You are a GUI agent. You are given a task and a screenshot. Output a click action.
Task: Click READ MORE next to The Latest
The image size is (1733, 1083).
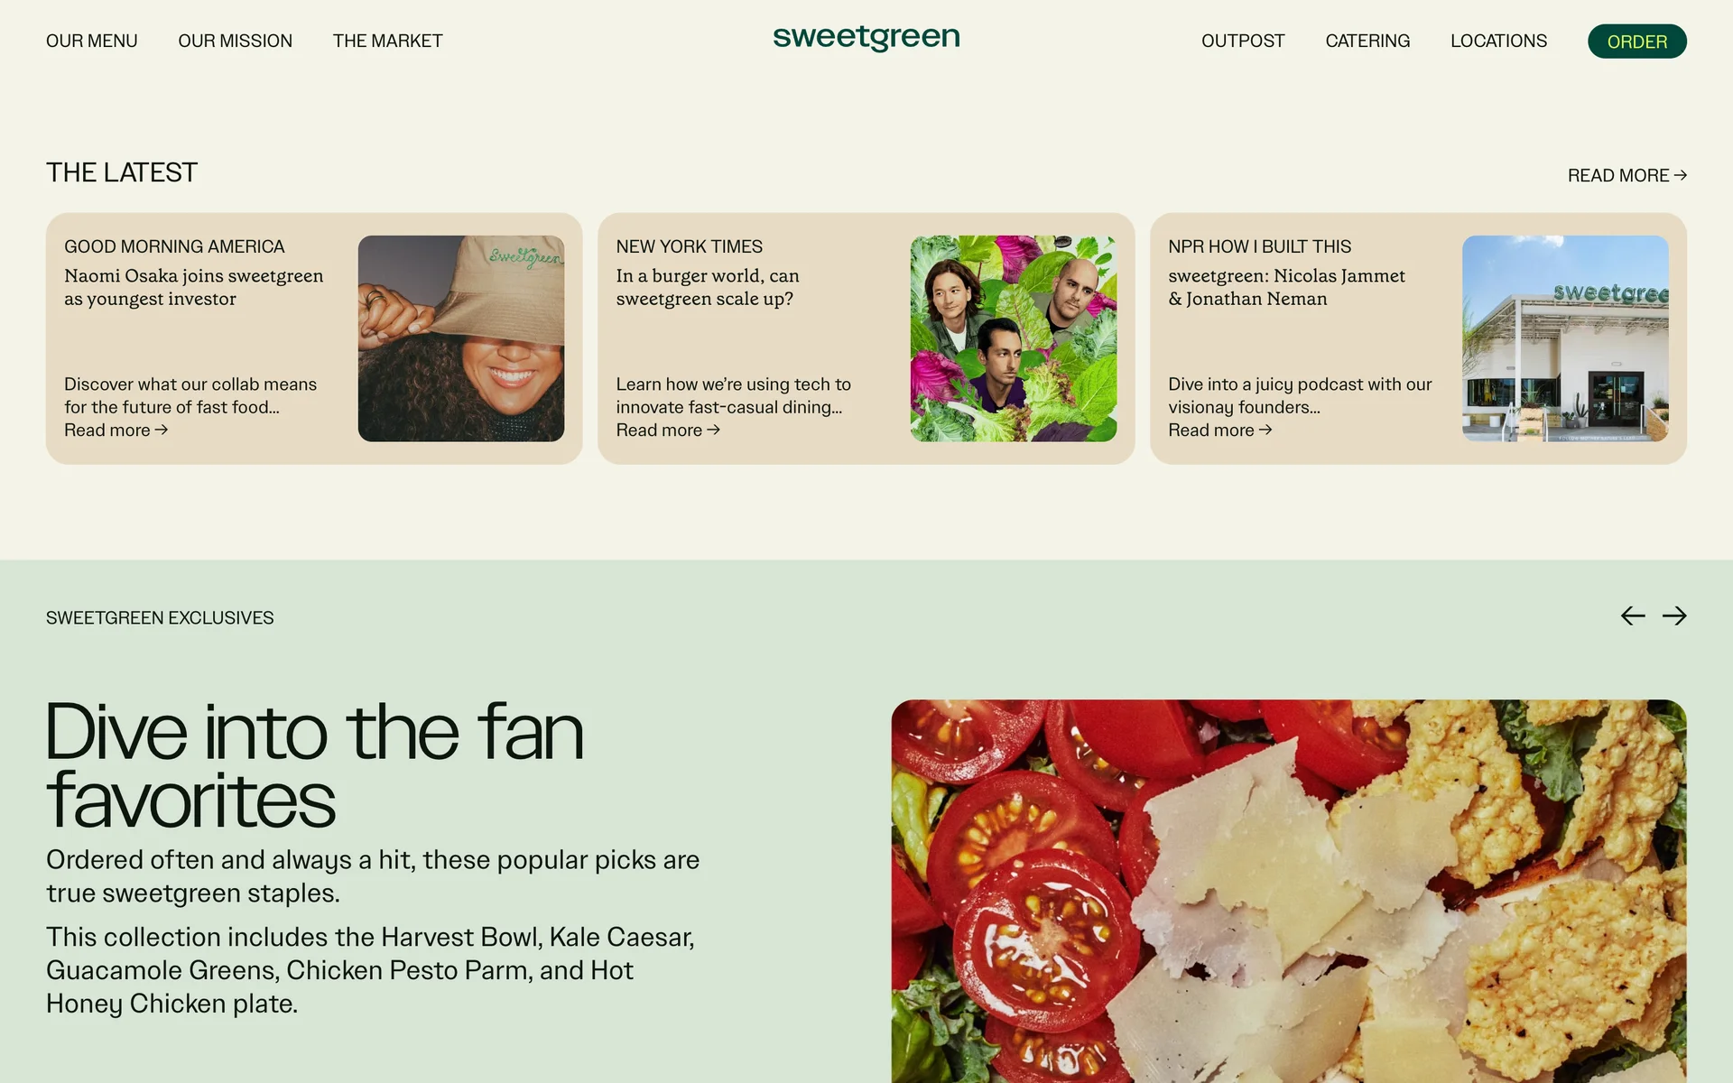point(1626,175)
